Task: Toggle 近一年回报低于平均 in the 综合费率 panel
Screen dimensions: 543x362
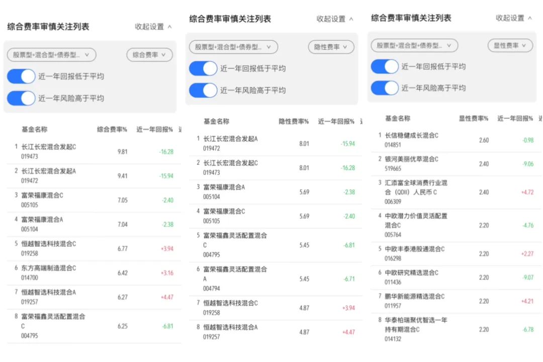Action: point(21,76)
